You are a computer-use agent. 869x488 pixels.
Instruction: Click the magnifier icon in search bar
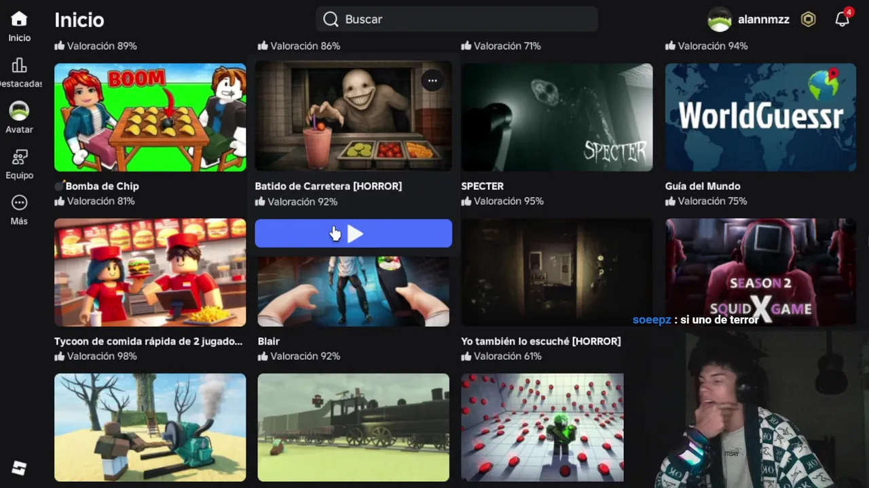[331, 19]
